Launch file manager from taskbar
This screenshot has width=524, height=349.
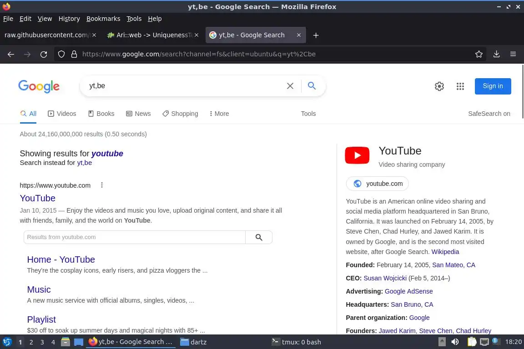click(x=65, y=342)
